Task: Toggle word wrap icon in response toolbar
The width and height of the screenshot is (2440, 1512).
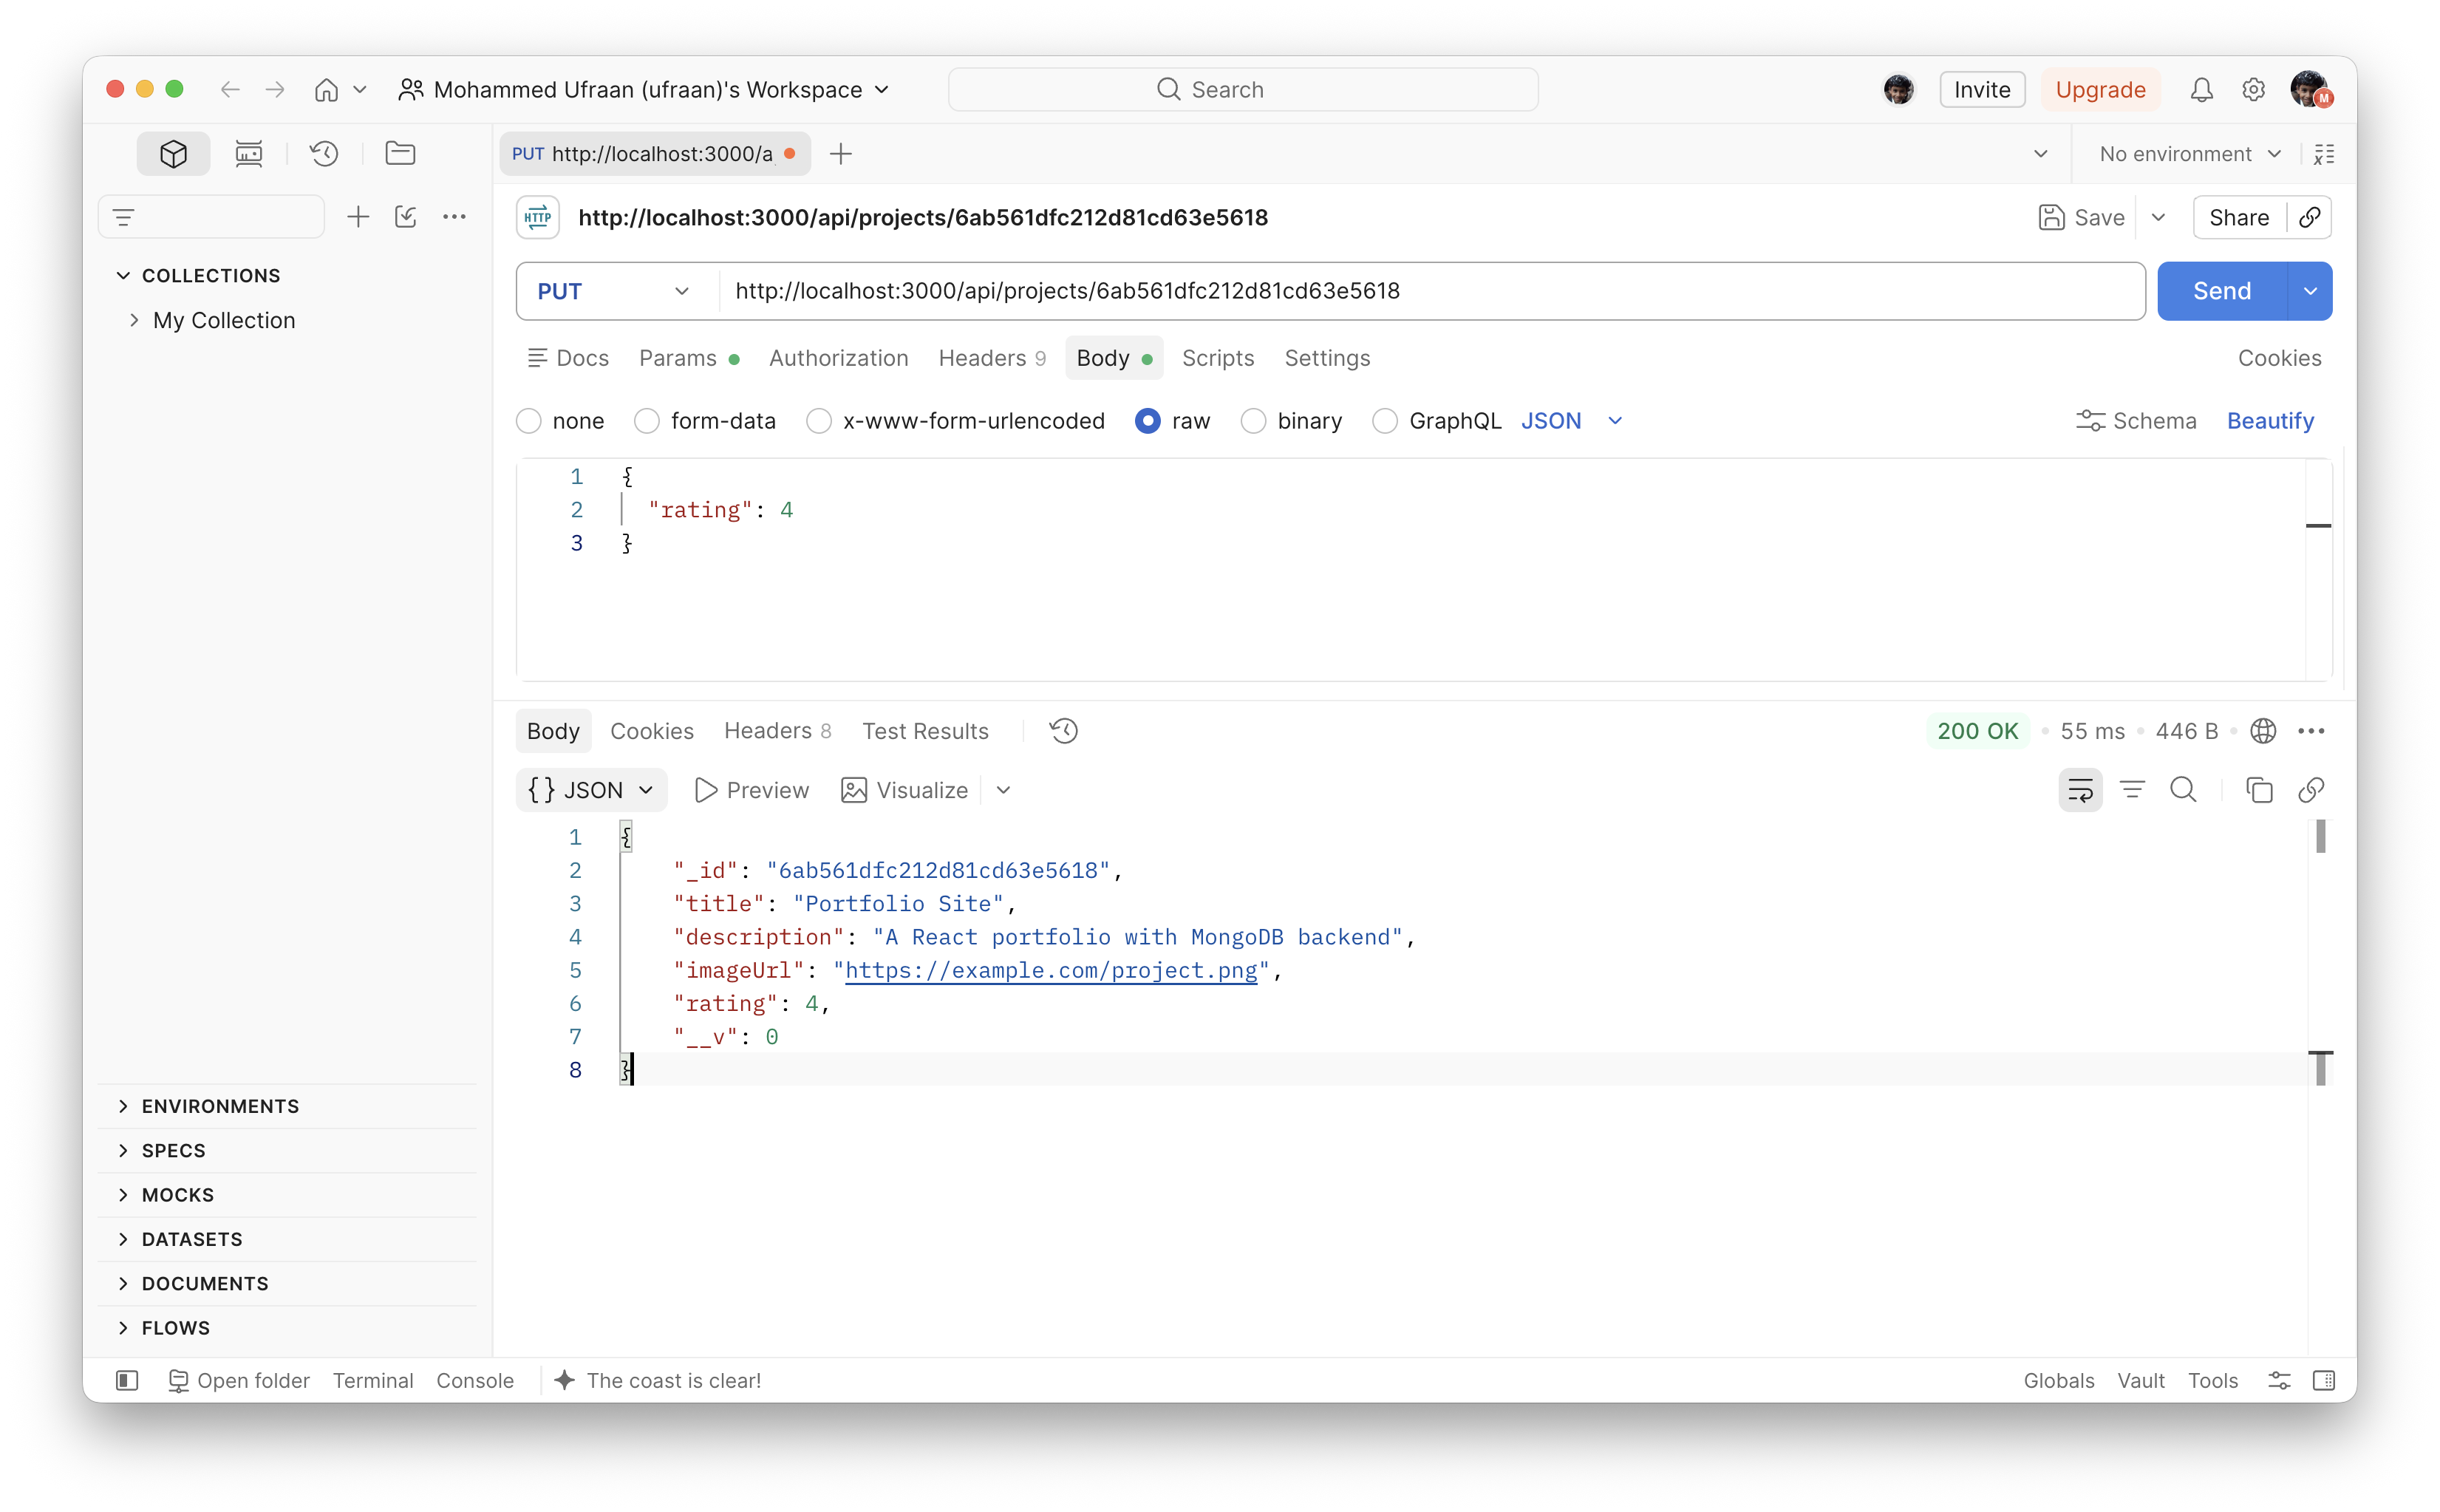Action: click(x=2080, y=790)
